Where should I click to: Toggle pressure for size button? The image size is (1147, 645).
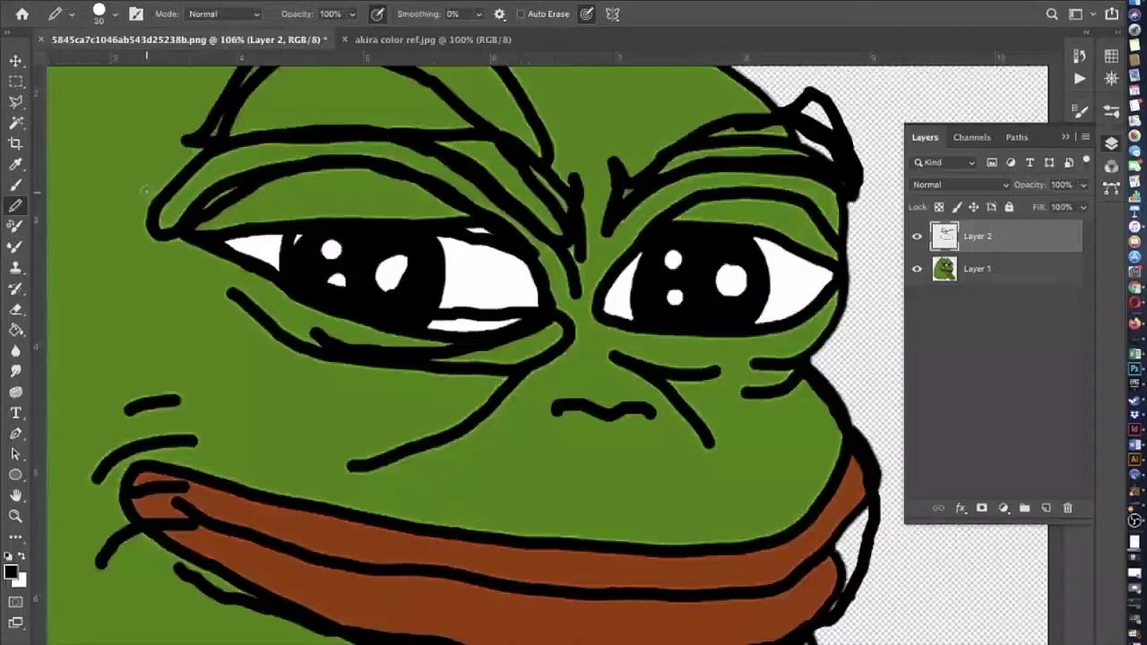click(x=586, y=14)
